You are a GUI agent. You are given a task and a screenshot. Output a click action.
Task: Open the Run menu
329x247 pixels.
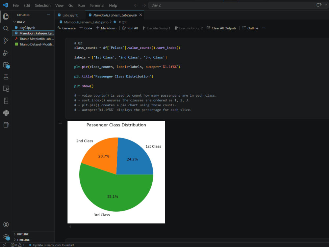[81, 6]
